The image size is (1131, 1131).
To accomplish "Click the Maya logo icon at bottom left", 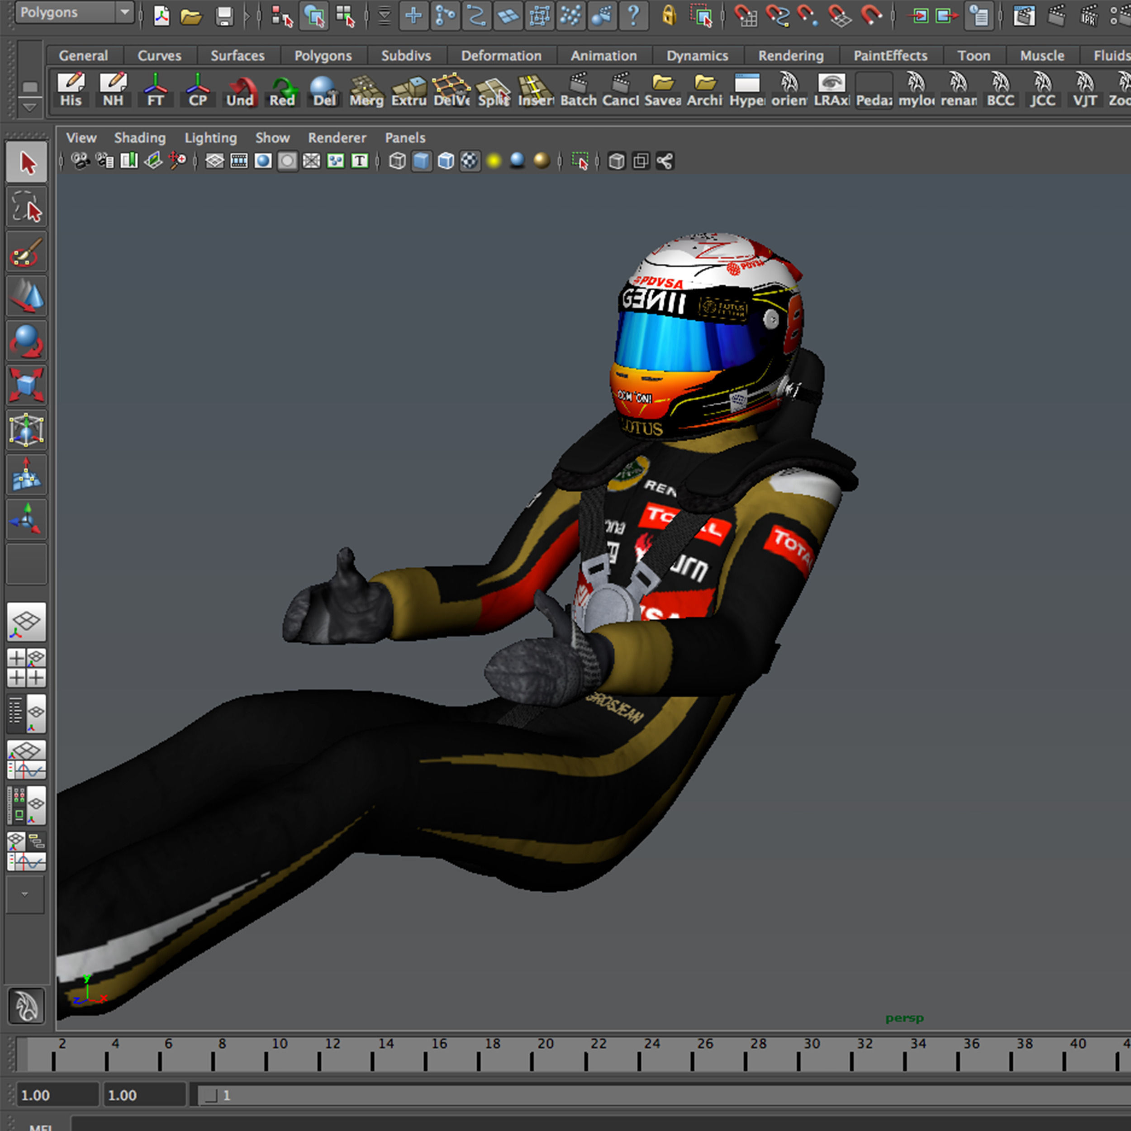I will coord(27,1006).
